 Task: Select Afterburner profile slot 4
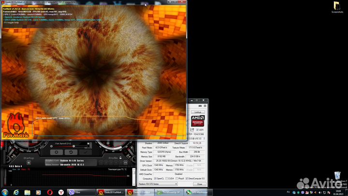(x=116, y=163)
